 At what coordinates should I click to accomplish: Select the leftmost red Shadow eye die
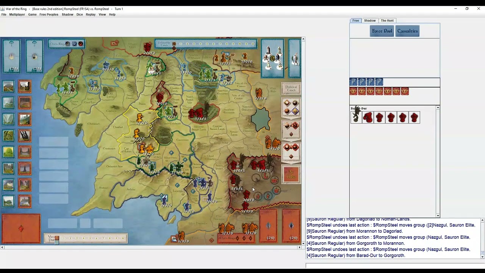tap(354, 91)
